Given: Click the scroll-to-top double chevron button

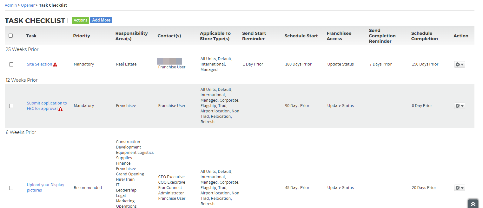Looking at the screenshot, I should 473,204.
